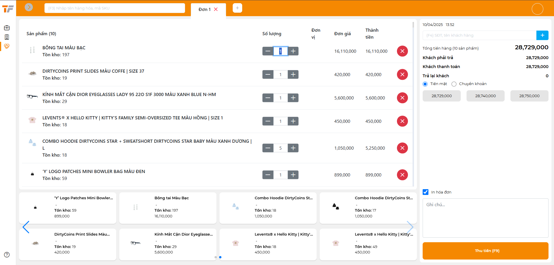The width and height of the screenshot is (554, 265).
Task: Decrease quantity of Bông tai màu bạc
Action: pyautogui.click(x=268, y=51)
